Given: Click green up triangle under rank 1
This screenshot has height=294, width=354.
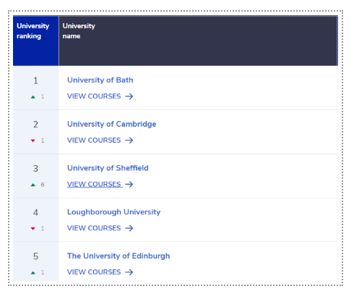Looking at the screenshot, I should pyautogui.click(x=33, y=97).
